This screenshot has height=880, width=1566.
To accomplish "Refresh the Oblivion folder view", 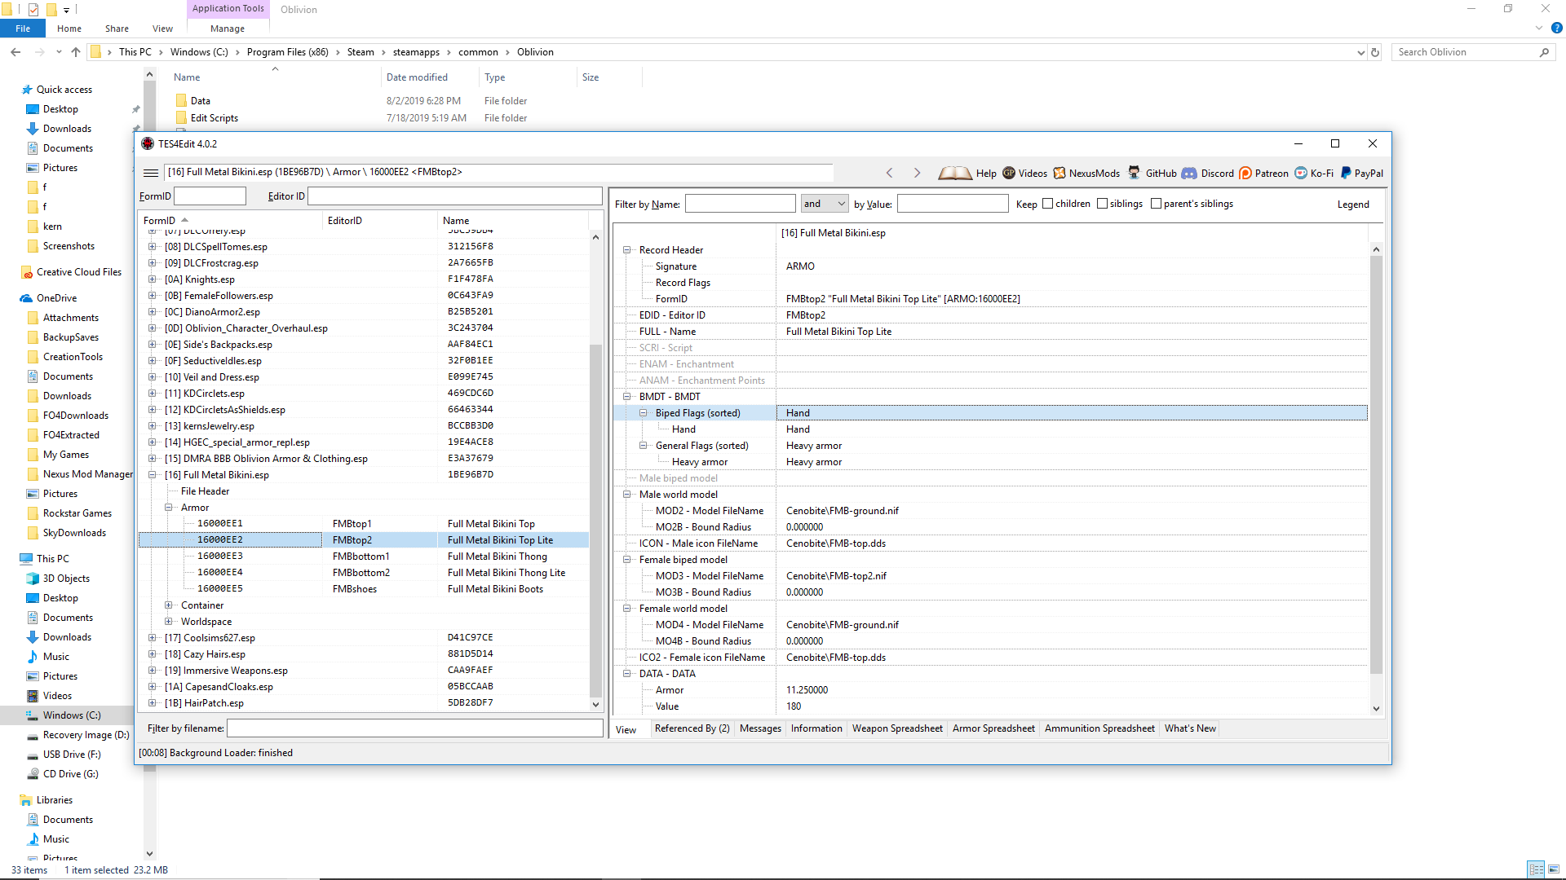I will (x=1375, y=52).
